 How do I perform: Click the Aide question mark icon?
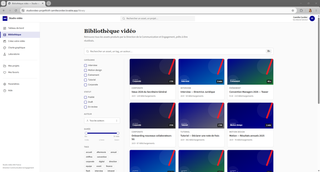pos(5,91)
